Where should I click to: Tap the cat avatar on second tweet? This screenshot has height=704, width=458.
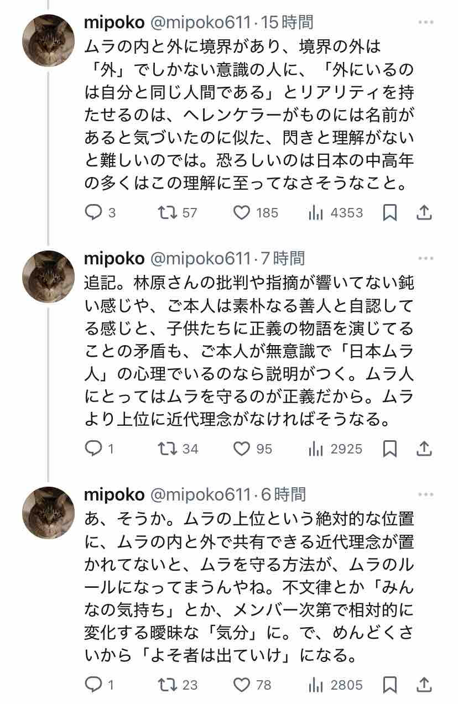(x=48, y=277)
